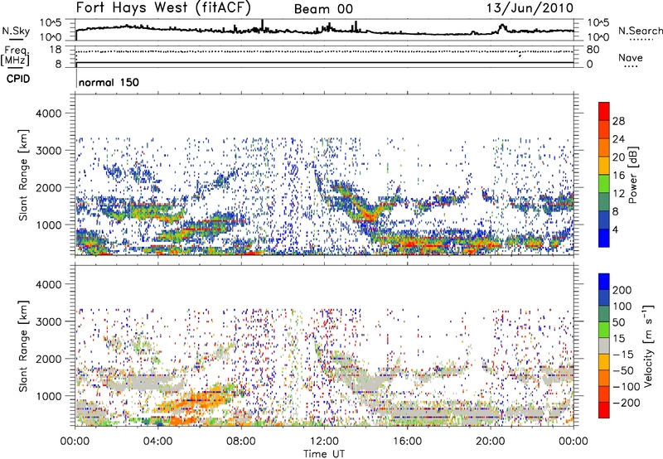Click the '16' label on Power colorbar
Viewport: 663px width, 459px height.
coord(618,176)
